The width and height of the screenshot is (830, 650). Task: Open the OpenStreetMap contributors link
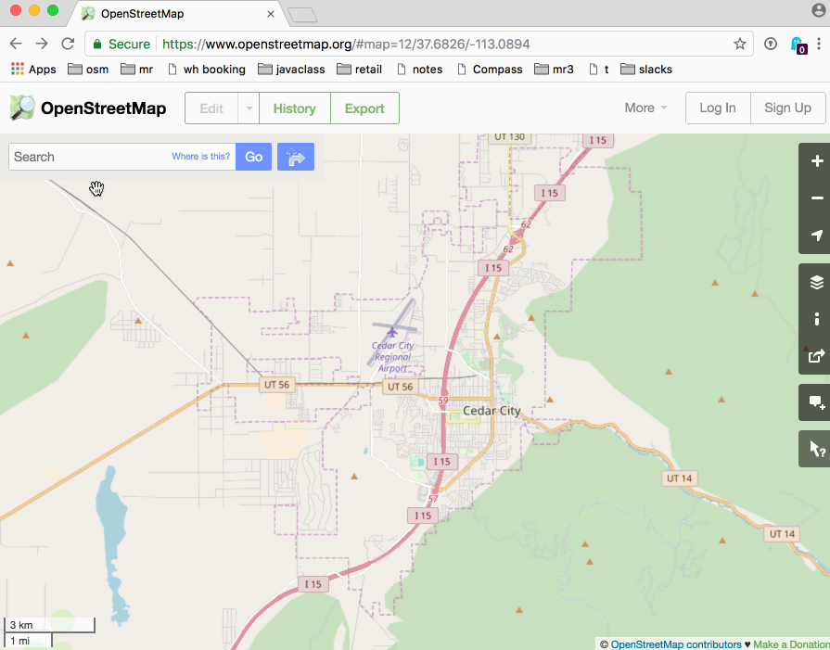coord(676,644)
